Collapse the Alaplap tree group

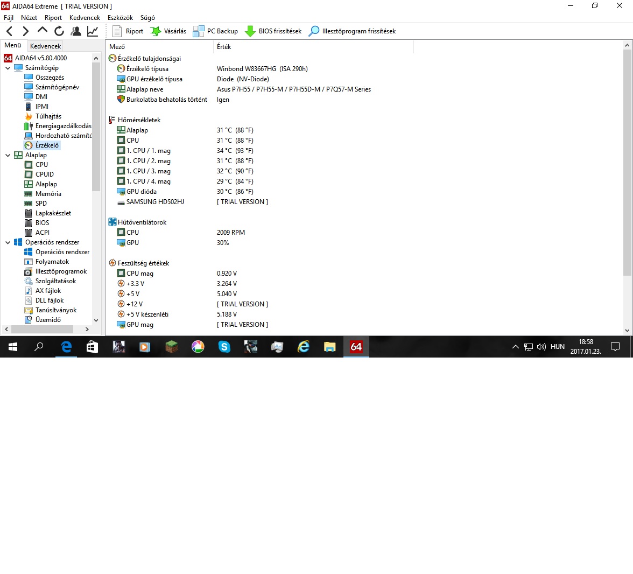(8, 155)
